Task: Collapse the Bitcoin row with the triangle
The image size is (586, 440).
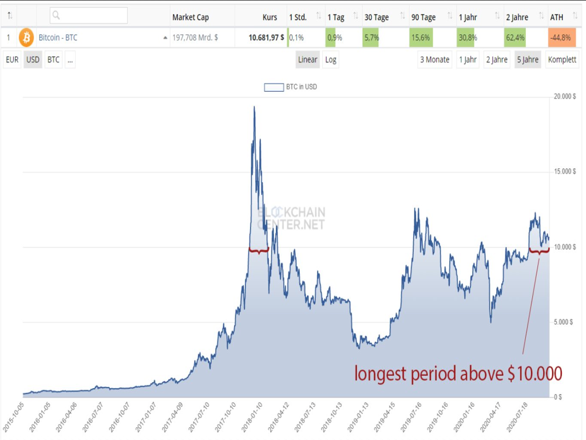Action: click(165, 38)
